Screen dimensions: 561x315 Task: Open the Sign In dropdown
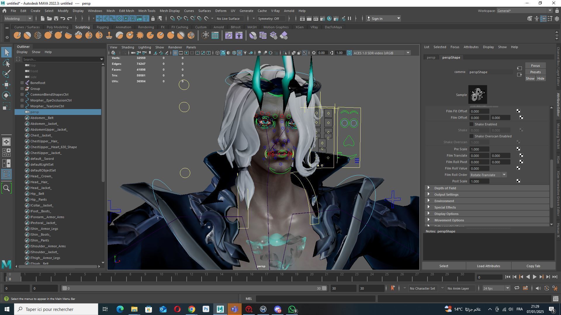pos(383,19)
